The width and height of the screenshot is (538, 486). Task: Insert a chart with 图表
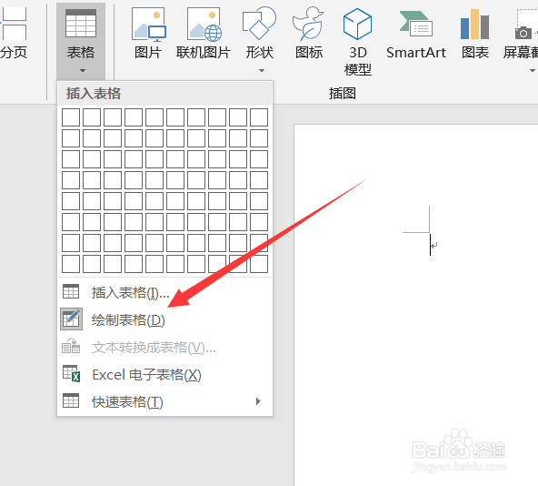475,34
